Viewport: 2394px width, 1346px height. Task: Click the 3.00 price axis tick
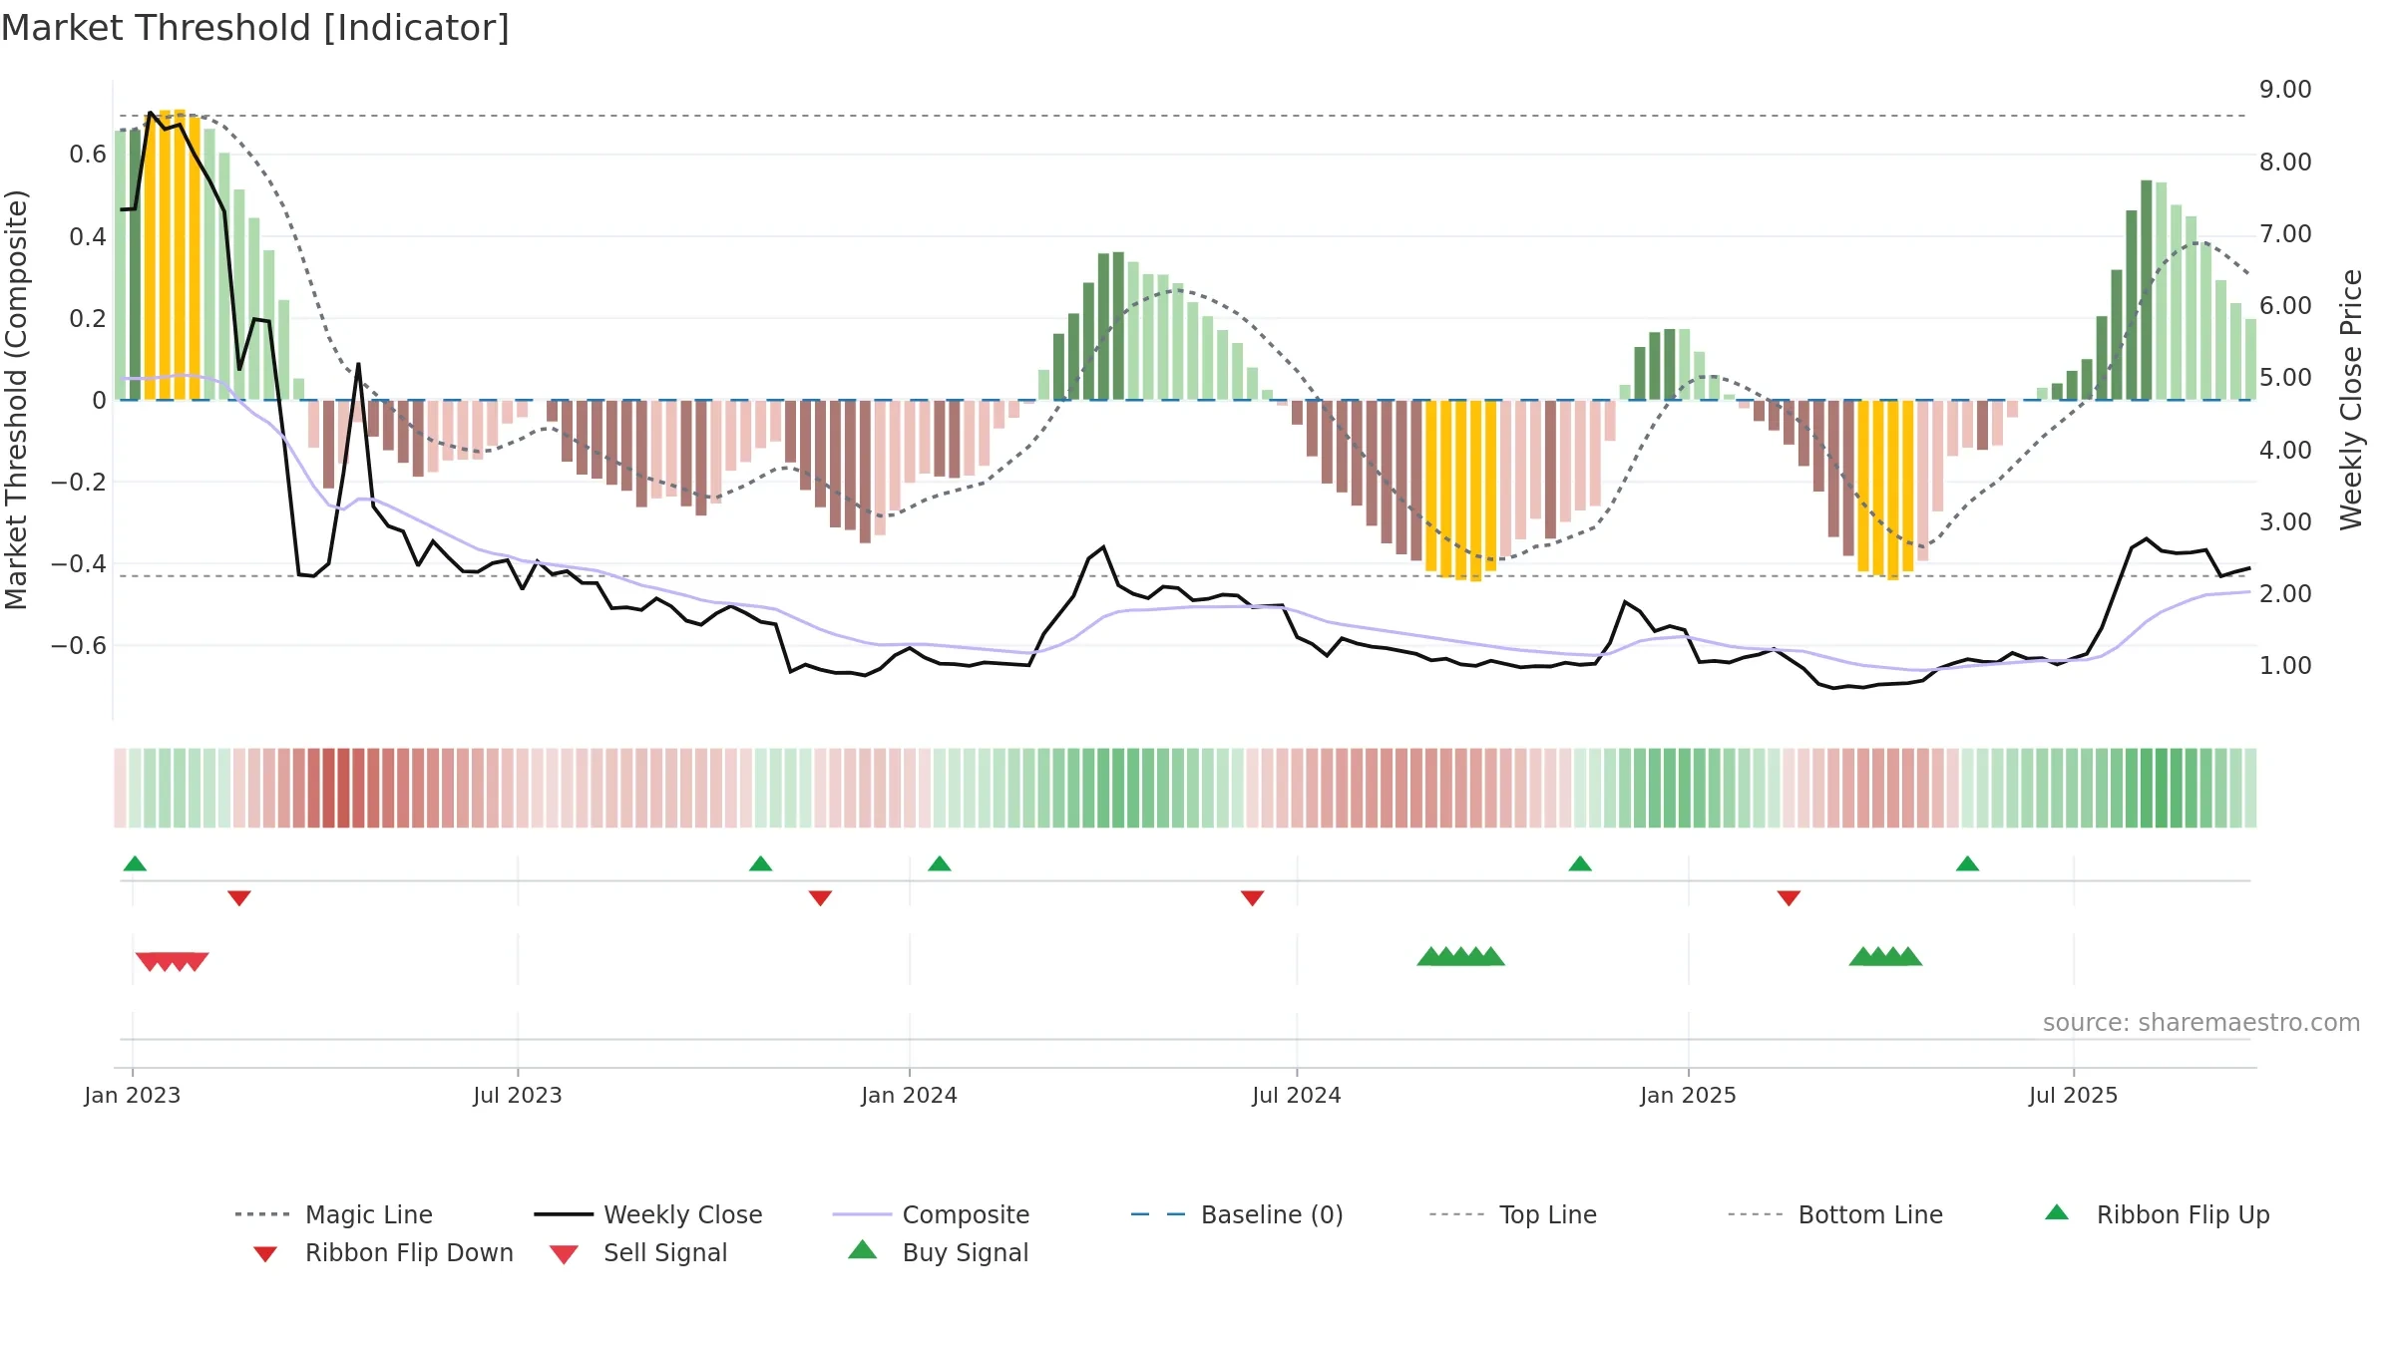(2285, 522)
